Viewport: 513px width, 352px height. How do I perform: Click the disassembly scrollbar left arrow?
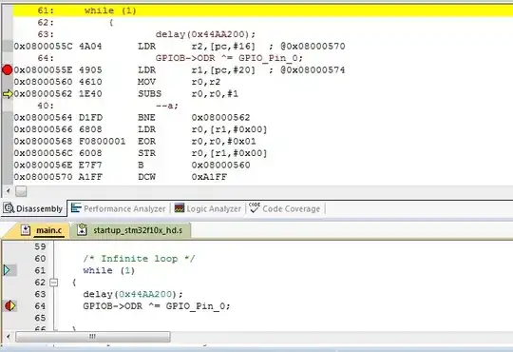click(x=8, y=191)
